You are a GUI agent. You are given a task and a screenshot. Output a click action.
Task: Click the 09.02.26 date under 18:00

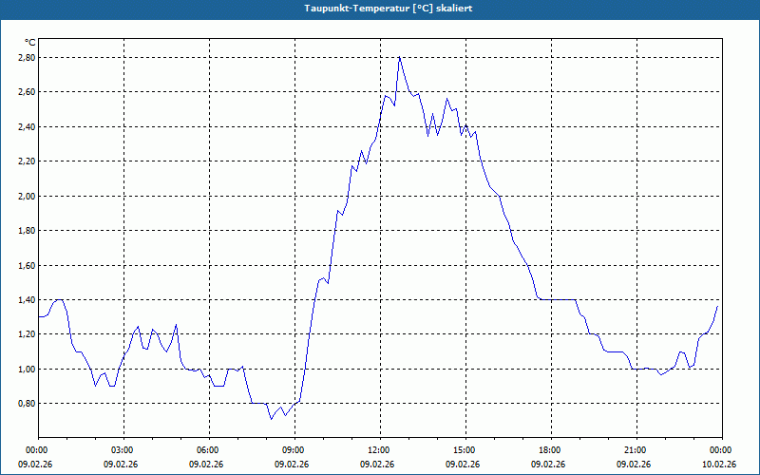pyautogui.click(x=548, y=465)
